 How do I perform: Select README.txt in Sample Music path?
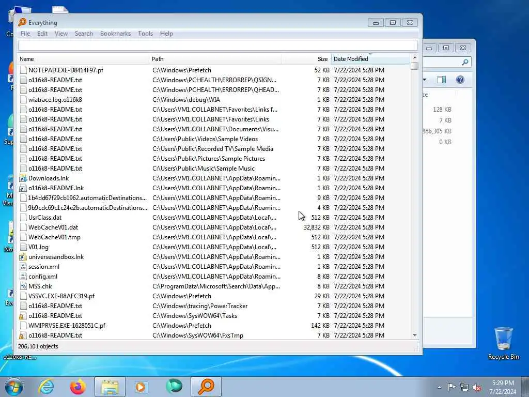[x=55, y=168]
